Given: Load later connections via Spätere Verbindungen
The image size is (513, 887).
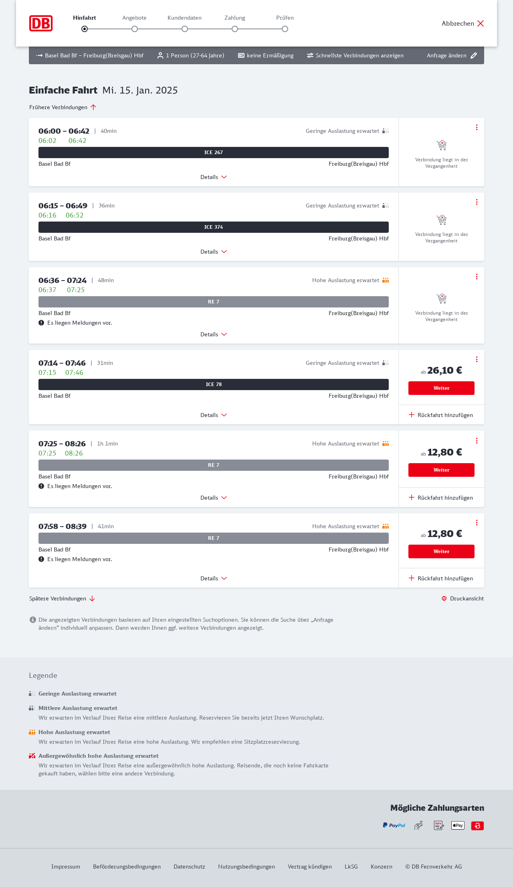Looking at the screenshot, I should pos(62,598).
